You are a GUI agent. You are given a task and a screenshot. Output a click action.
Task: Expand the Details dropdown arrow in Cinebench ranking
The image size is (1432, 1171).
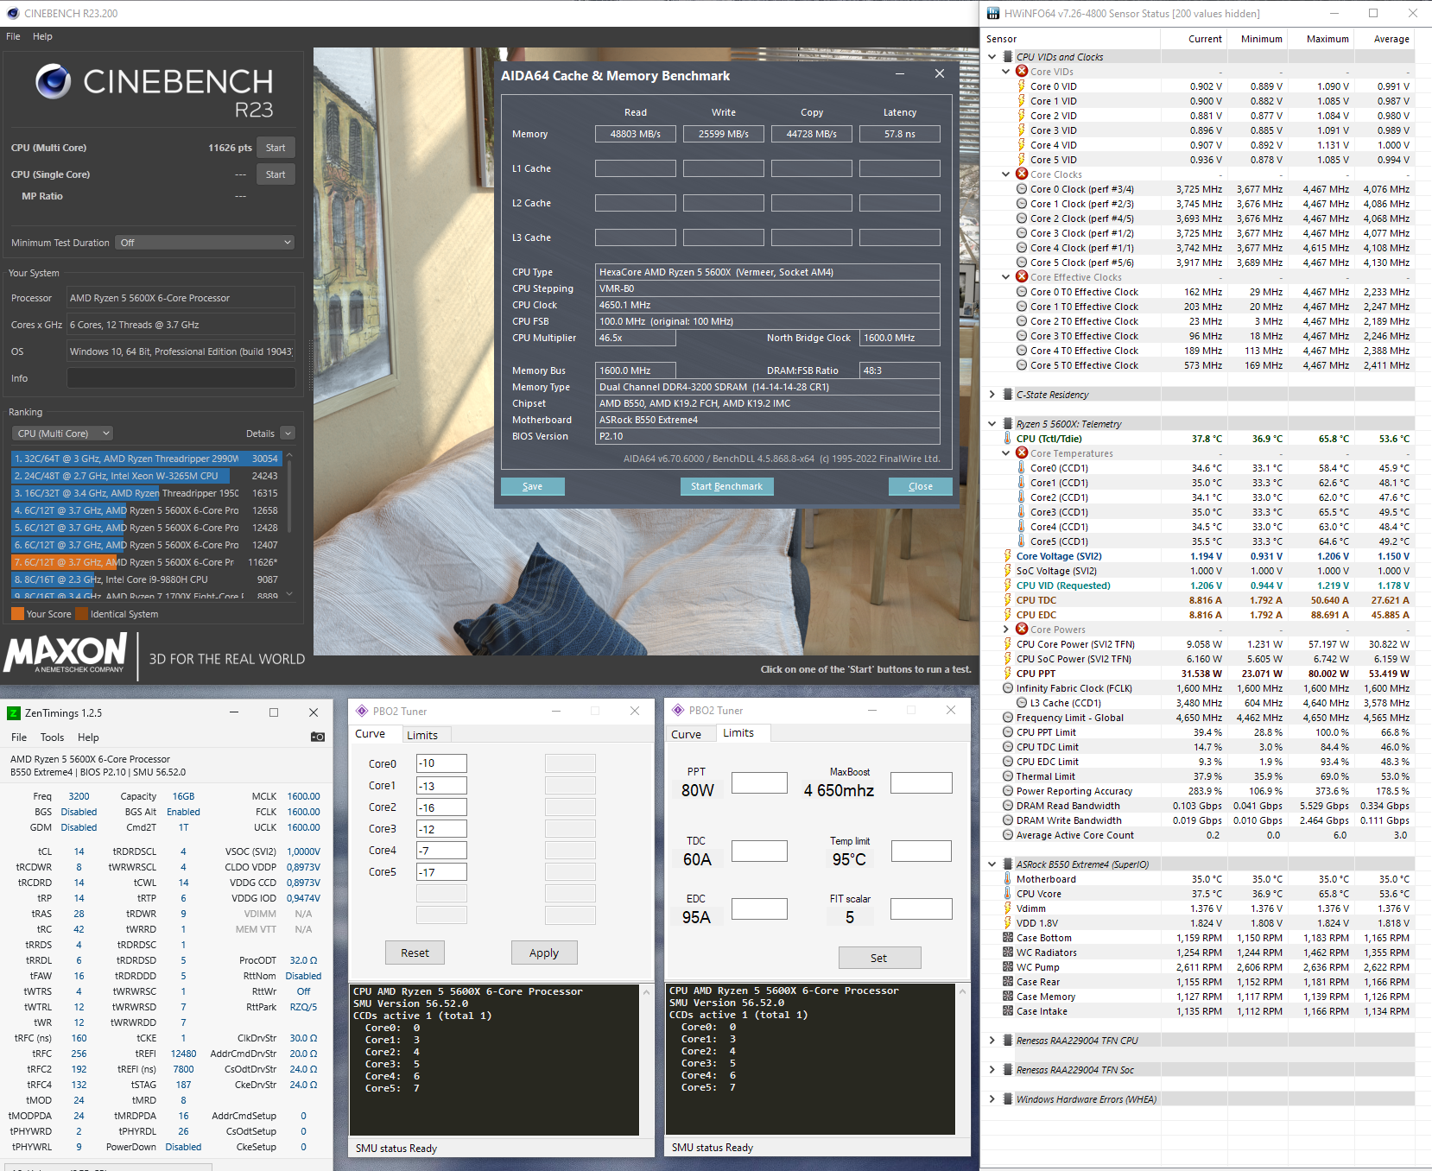[x=288, y=434]
